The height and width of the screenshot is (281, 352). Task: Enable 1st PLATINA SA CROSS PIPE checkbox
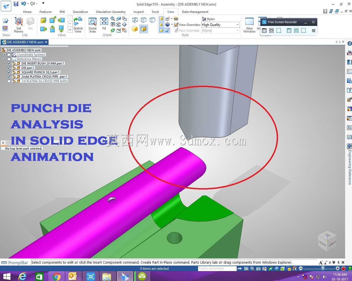click(x=9, y=81)
